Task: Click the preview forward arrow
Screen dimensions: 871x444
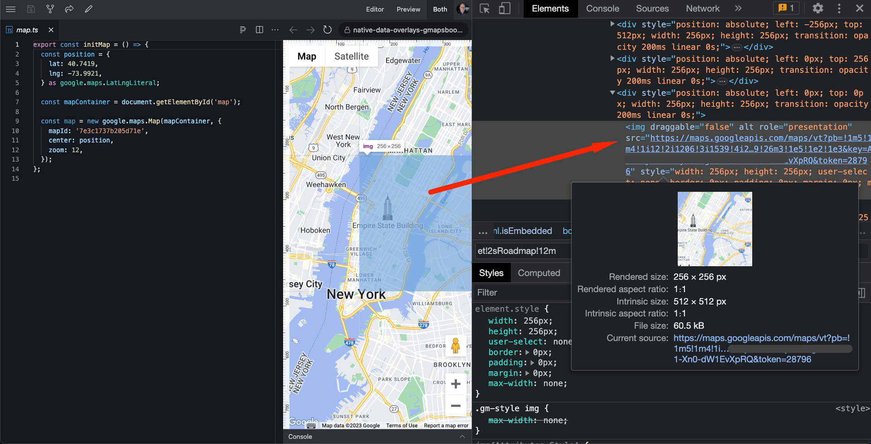Action: tap(310, 30)
